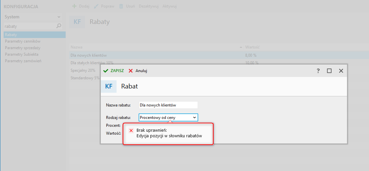Viewport: 369px width, 171px height.
Task: Click Usuń in the background toolbar
Action: (127, 6)
